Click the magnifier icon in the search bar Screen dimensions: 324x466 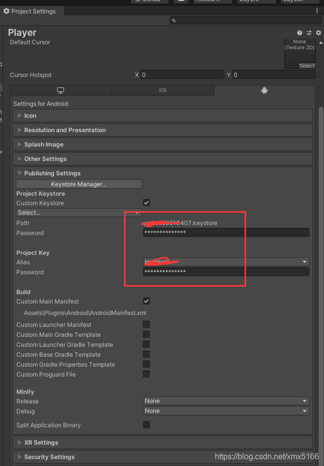[174, 21]
